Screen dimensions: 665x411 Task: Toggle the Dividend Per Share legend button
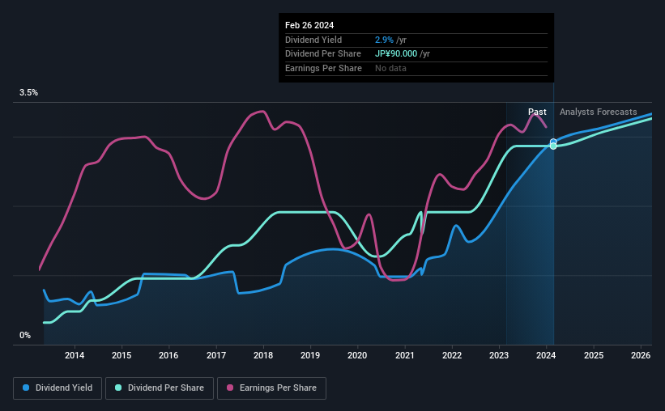(160, 388)
